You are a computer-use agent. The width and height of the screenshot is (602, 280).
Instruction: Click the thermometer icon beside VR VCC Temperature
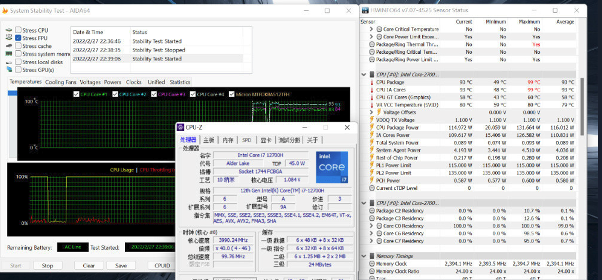pyautogui.click(x=372, y=105)
